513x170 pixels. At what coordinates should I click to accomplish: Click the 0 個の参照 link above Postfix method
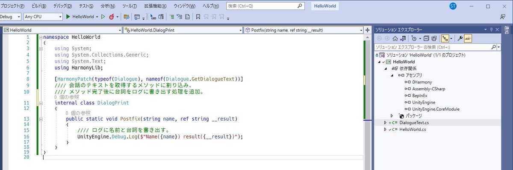pyautogui.click(x=78, y=113)
